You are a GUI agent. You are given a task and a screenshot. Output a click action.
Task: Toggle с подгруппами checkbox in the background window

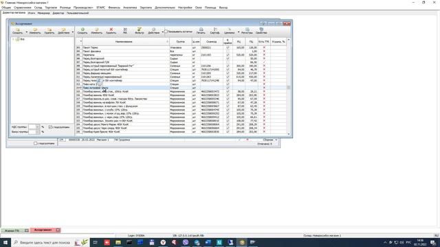(35, 143)
